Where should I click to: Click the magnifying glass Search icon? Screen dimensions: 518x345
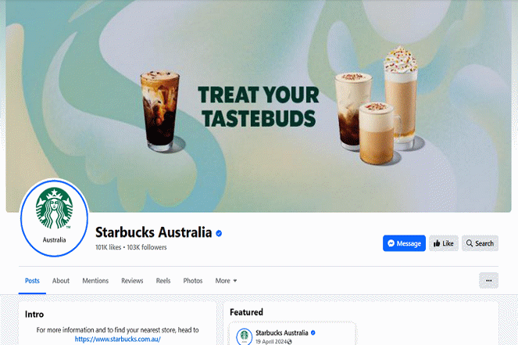[470, 243]
